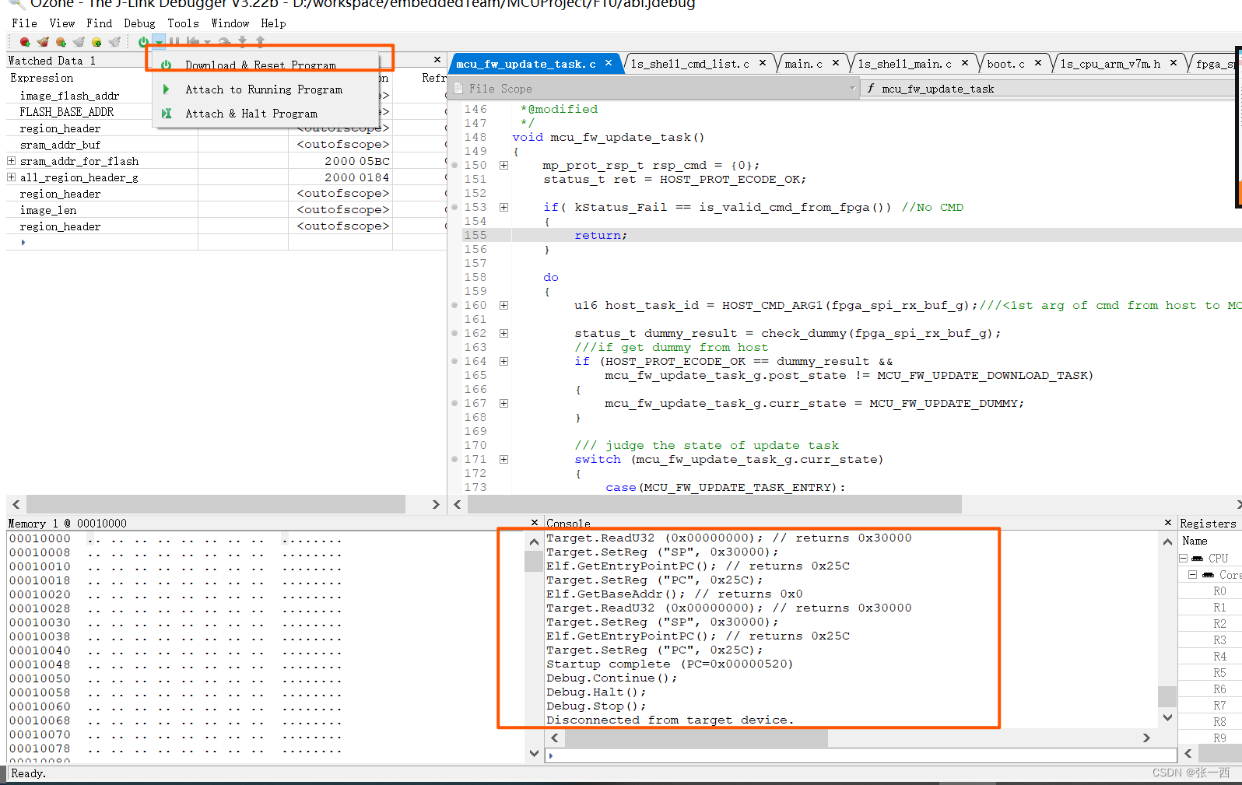Click the R0 register row
The height and width of the screenshot is (785, 1242).
pos(1210,591)
